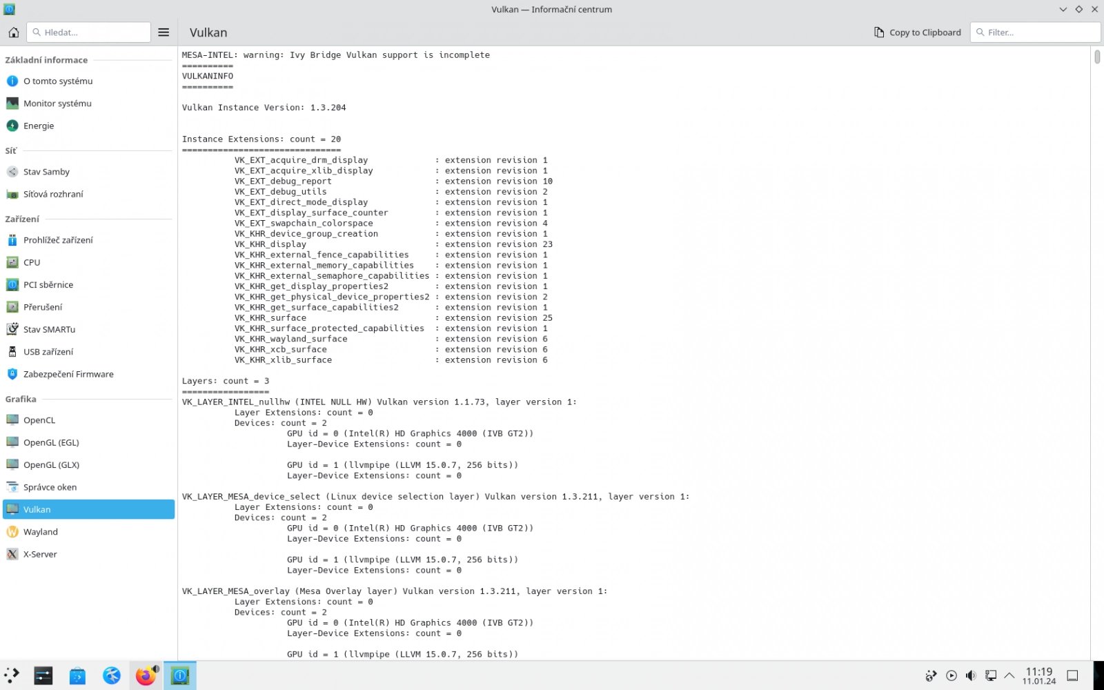1104x690 pixels.
Task: Select the highlighted Vulkan sidebar entry
Action: pyautogui.click(x=88, y=509)
